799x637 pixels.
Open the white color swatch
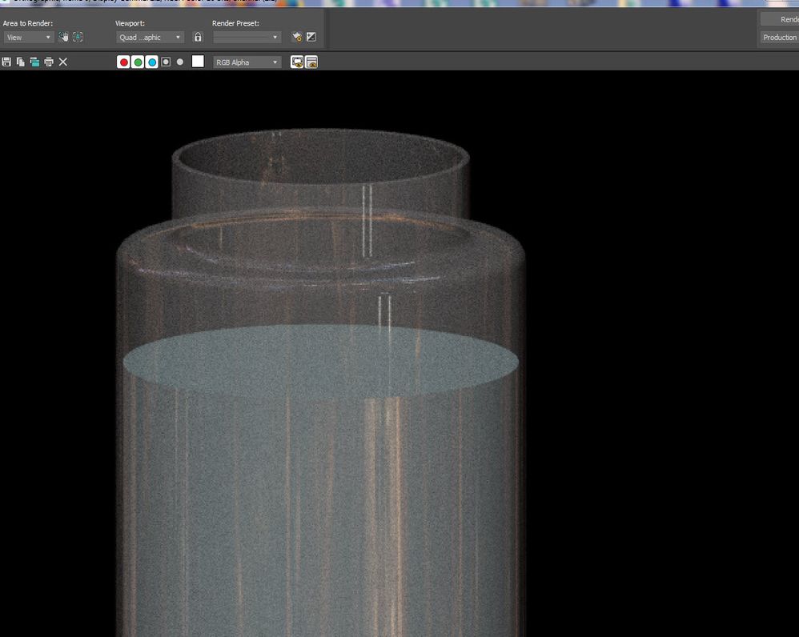coord(198,62)
